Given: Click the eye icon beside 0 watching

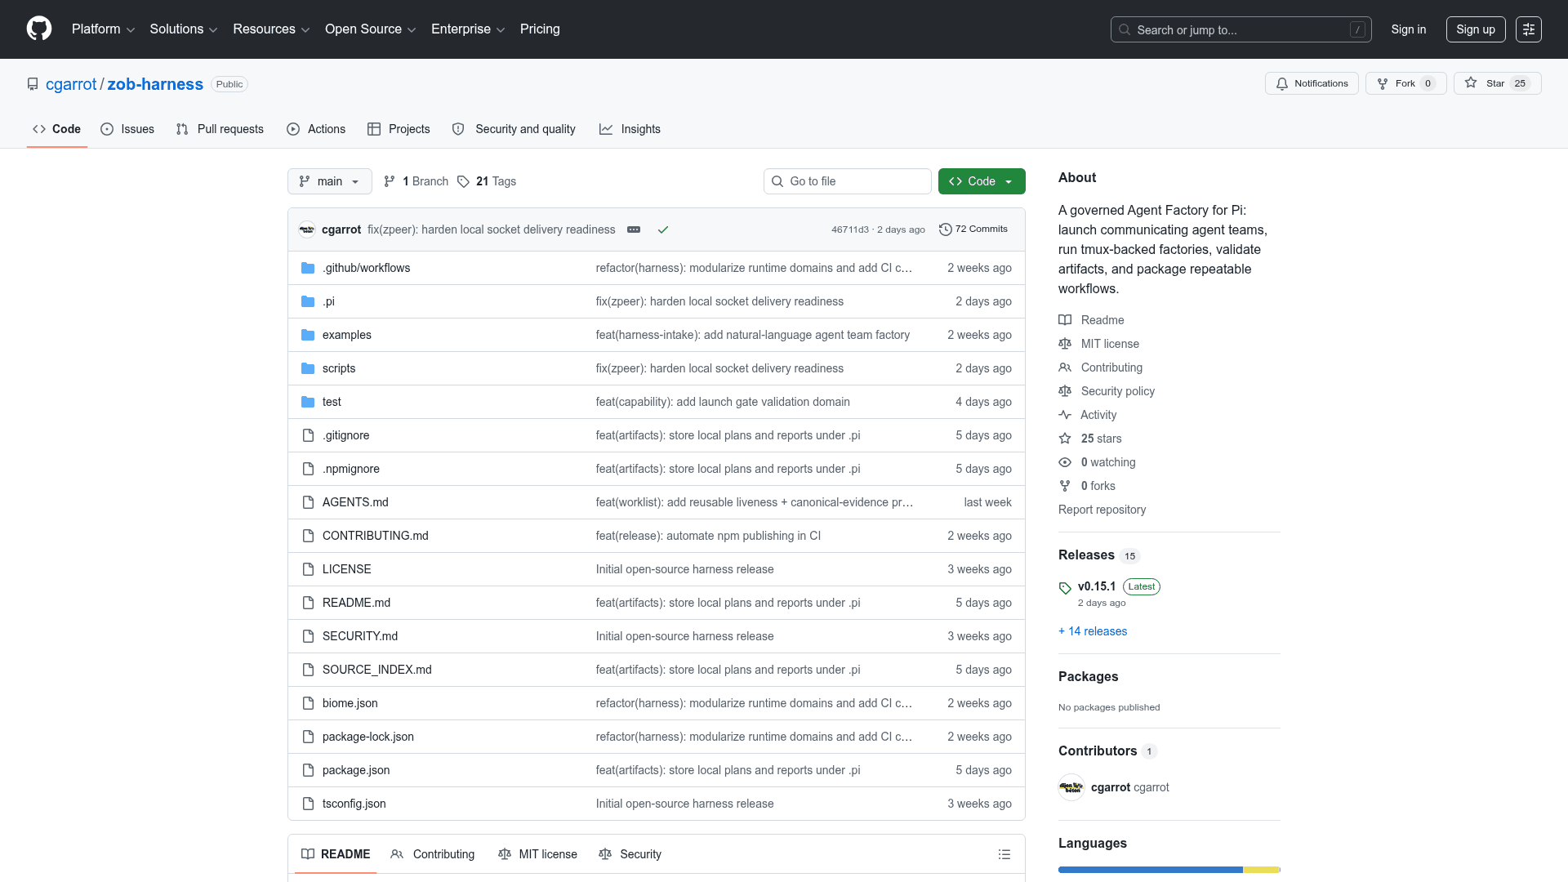Looking at the screenshot, I should click(x=1065, y=462).
